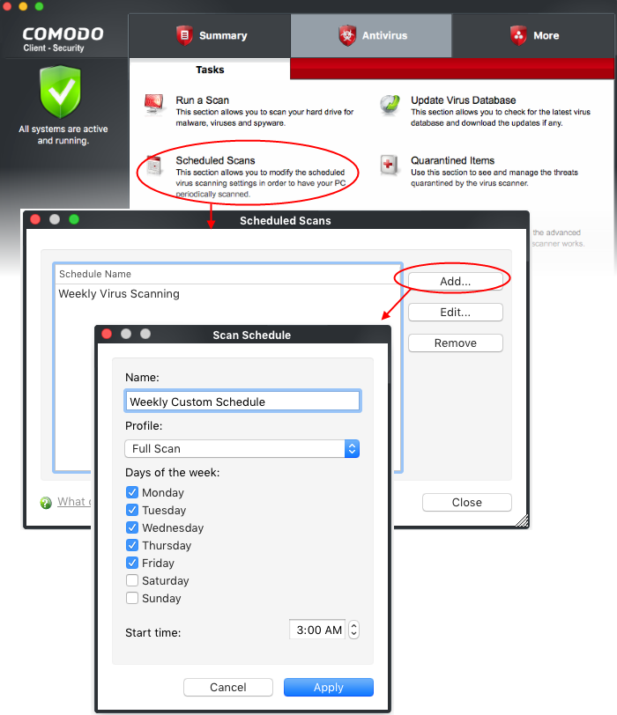Check the Saturday checkbox
The image size is (617, 715).
coord(132,580)
